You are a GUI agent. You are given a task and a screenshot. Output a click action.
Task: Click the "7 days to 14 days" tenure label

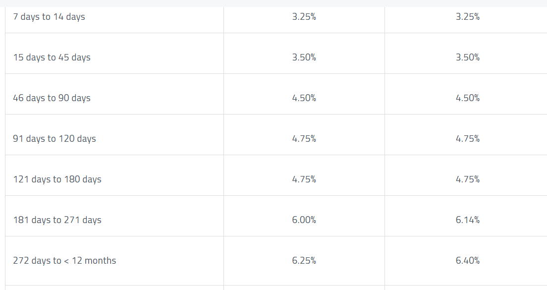(x=49, y=17)
